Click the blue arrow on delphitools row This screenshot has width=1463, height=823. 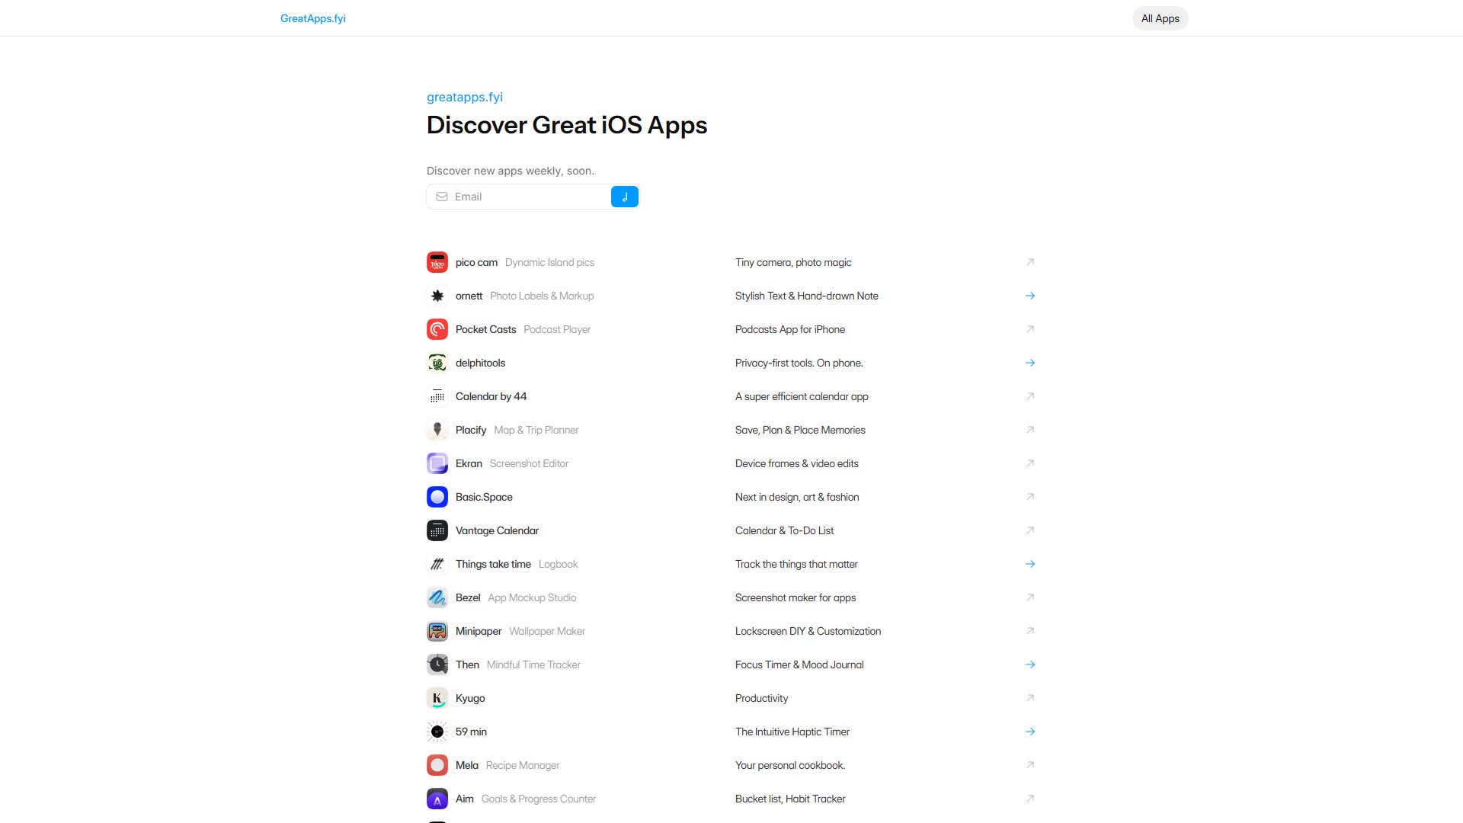point(1030,363)
